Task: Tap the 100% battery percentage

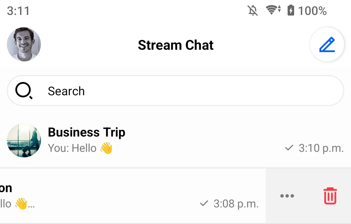Action: pos(312,11)
